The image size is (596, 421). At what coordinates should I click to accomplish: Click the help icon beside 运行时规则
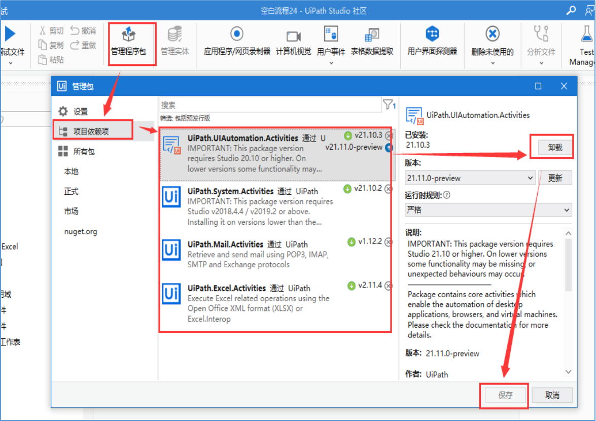447,195
